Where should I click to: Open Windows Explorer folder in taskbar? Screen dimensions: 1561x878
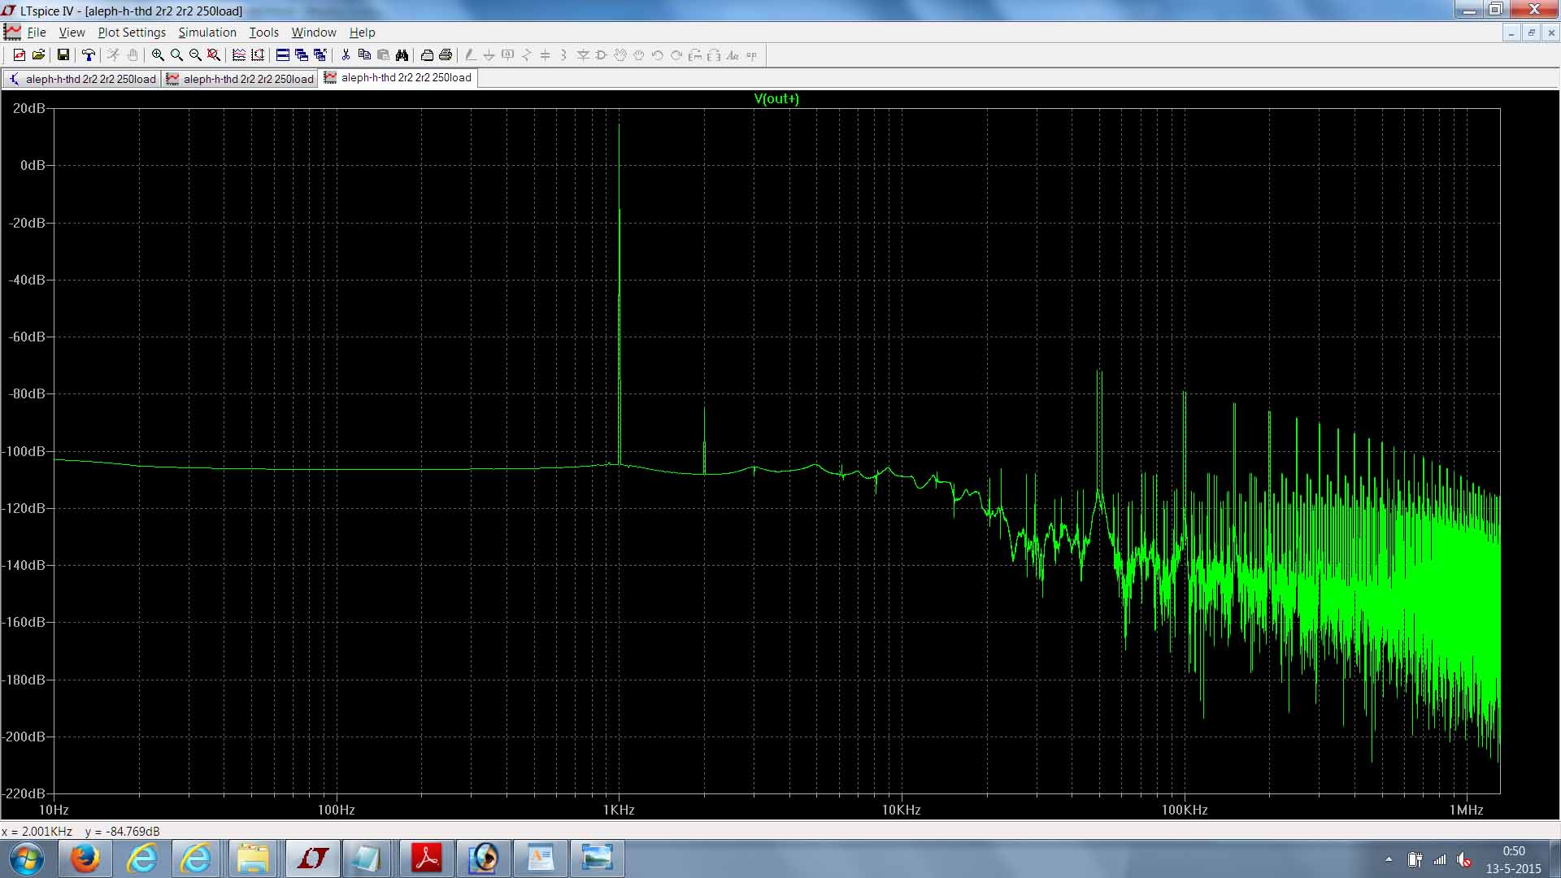click(x=253, y=858)
